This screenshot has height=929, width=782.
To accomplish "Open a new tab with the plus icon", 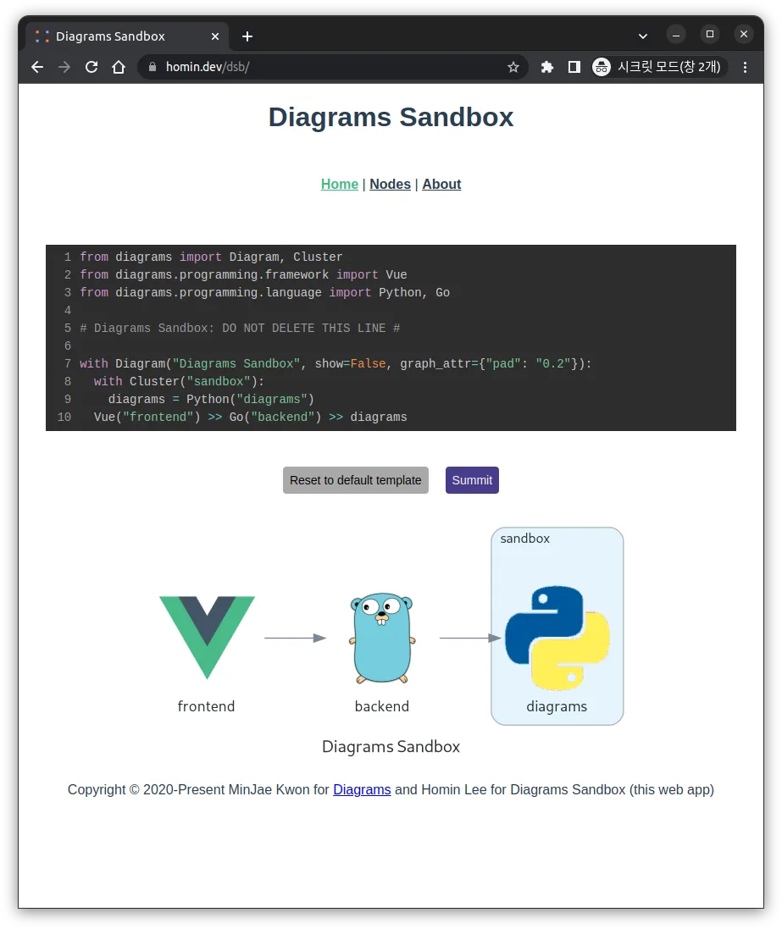I will pos(247,36).
